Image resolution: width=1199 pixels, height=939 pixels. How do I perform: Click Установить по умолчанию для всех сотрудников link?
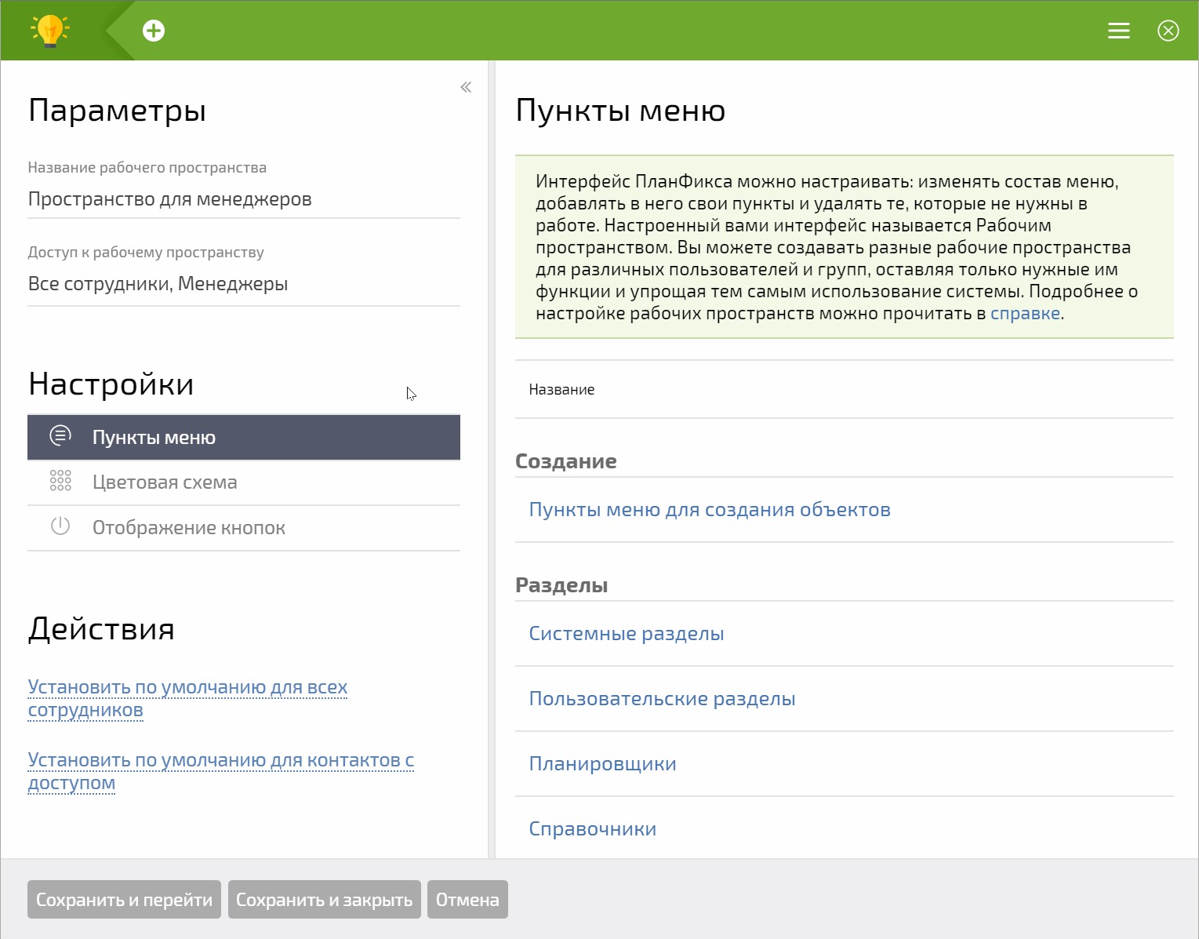point(187,698)
